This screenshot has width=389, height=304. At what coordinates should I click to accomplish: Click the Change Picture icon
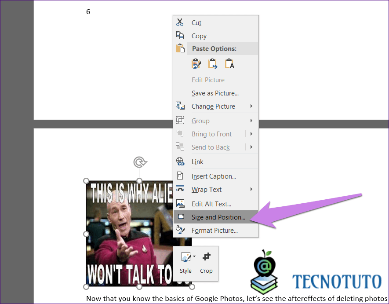(x=180, y=106)
